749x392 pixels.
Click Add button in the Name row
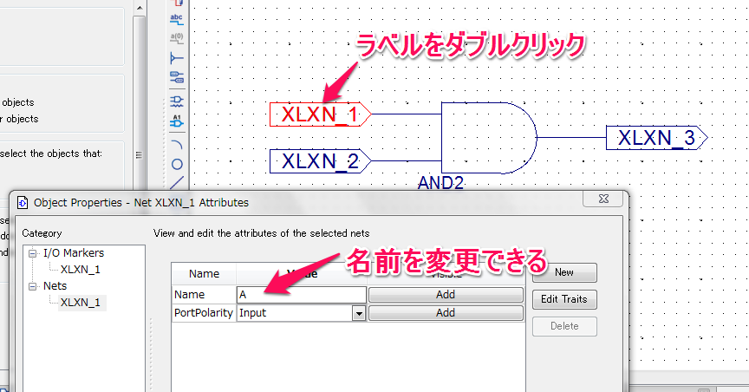tap(446, 295)
